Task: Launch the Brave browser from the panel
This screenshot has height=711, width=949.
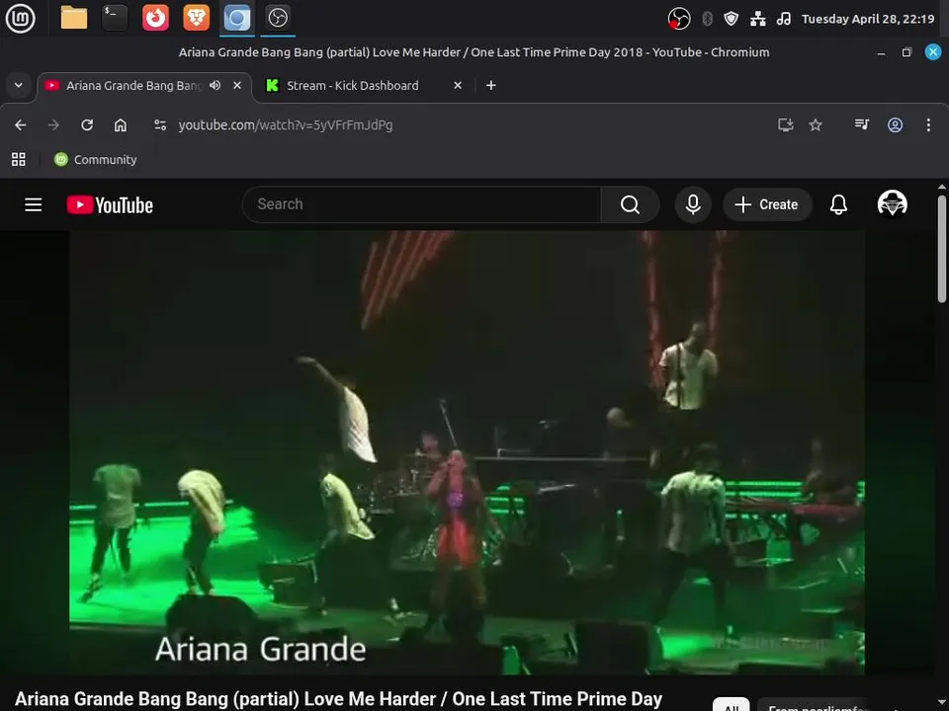Action: 196,18
